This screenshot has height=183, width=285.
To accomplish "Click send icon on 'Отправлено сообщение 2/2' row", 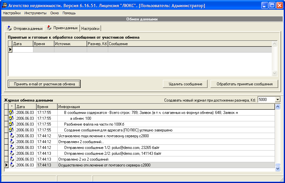I will point(12,153).
